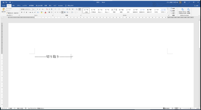201x110 pixels.
Task: Redo via the quick access toolbar
Action: 10,2
